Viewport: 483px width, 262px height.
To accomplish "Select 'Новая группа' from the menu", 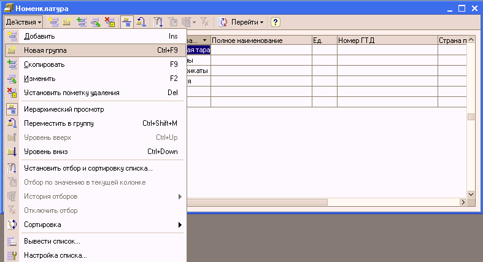I will tap(45, 50).
